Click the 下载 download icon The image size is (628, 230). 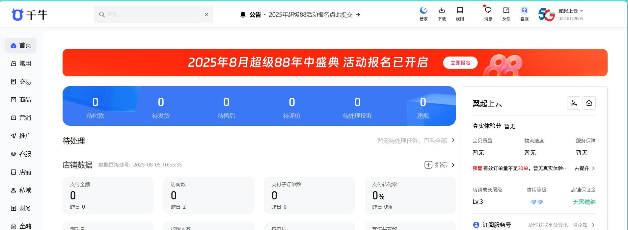[x=442, y=11]
